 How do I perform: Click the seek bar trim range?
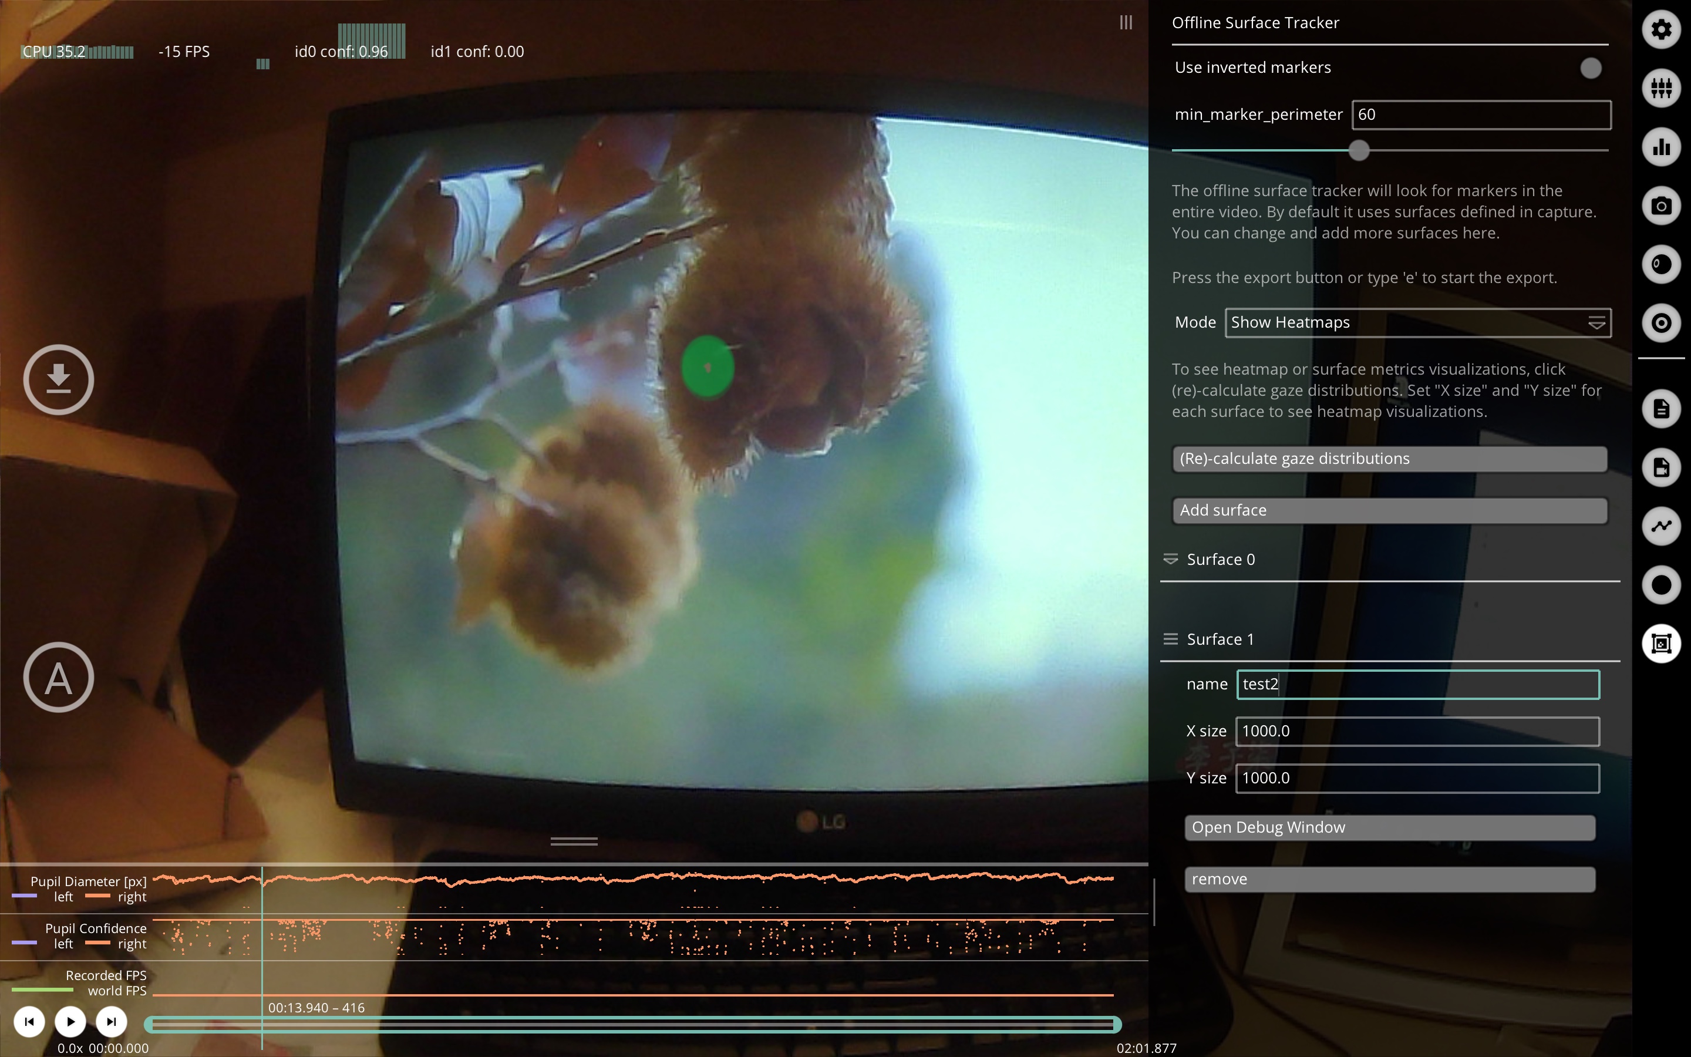coord(632,1025)
